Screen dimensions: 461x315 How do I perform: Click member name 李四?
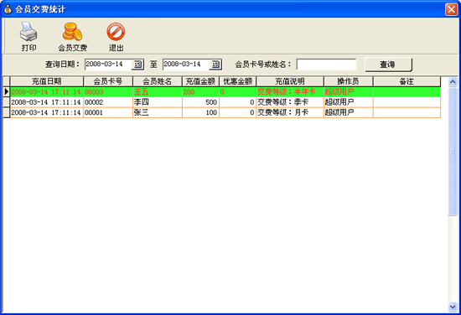coord(142,102)
